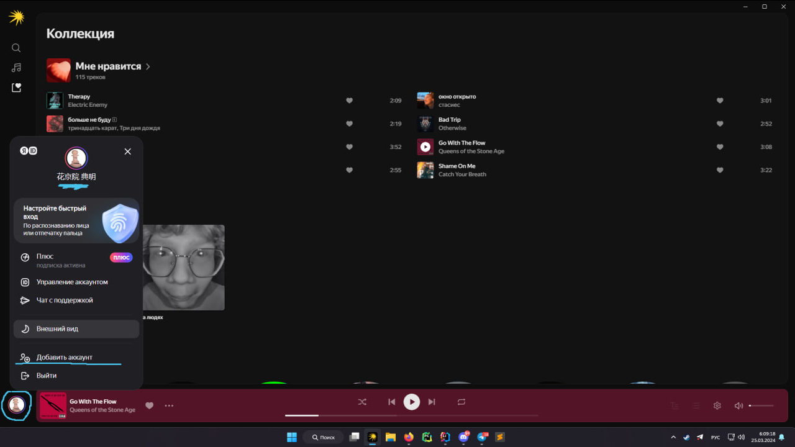Click the Мне нравится red heart cover
The image size is (795, 447).
pos(58,70)
